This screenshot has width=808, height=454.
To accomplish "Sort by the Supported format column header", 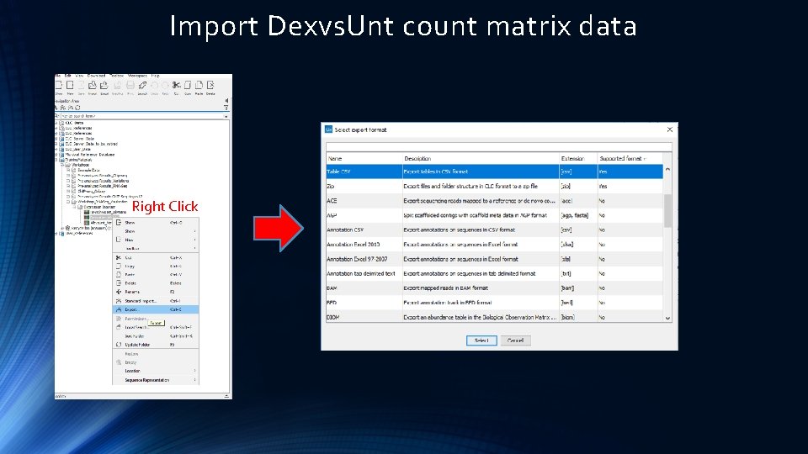I will click(630, 159).
